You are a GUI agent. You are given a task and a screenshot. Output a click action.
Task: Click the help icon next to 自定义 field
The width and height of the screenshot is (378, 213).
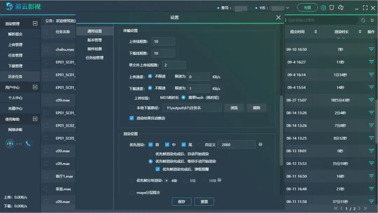[260, 144]
